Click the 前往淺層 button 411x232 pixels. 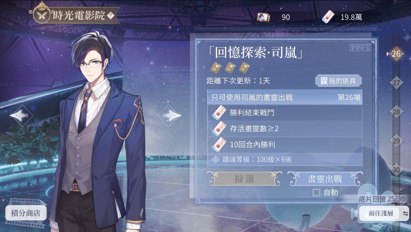coord(381,213)
